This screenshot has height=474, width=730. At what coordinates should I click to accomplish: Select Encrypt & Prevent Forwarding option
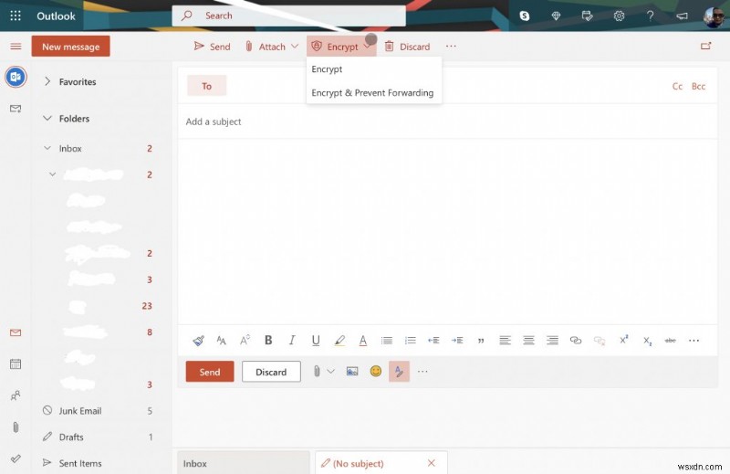point(372,92)
